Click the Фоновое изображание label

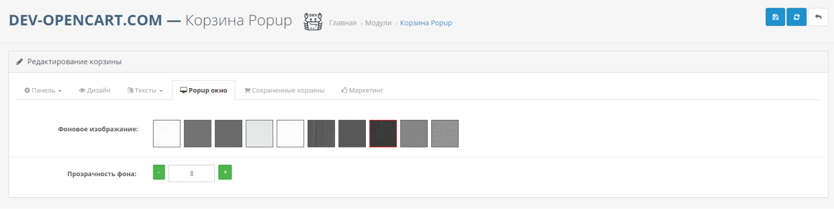click(x=98, y=129)
